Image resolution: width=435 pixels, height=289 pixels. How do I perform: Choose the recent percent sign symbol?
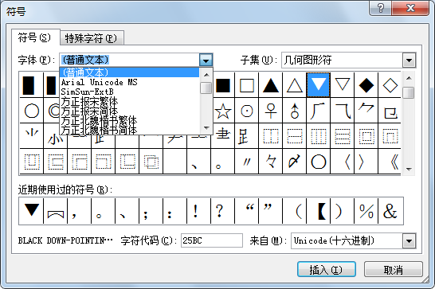366,211
